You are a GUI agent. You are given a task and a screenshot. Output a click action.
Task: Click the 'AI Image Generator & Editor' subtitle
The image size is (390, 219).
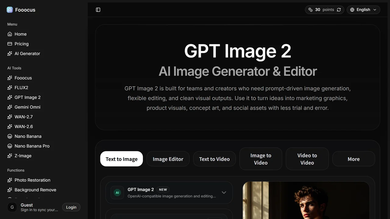(x=238, y=71)
